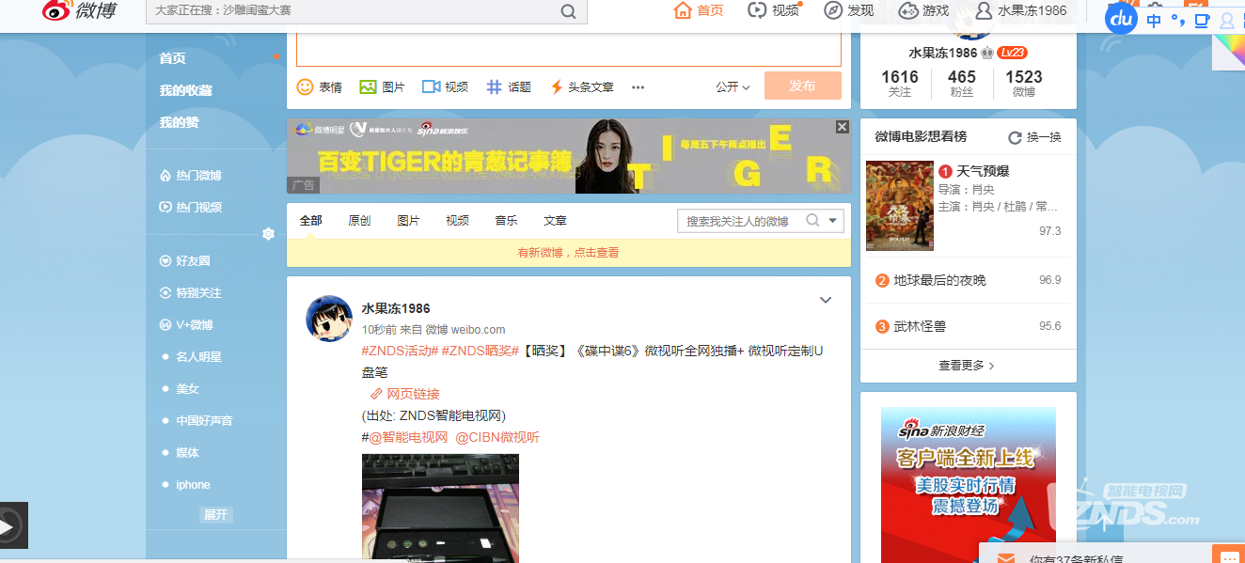Image resolution: width=1245 pixels, height=563 pixels.
Task: Open @智能电视网 mention
Action: (409, 437)
